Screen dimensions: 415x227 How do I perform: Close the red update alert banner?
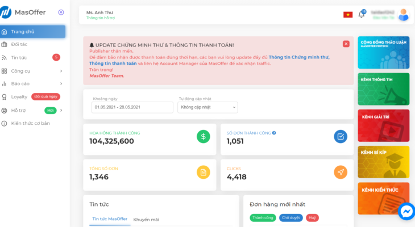click(x=346, y=44)
